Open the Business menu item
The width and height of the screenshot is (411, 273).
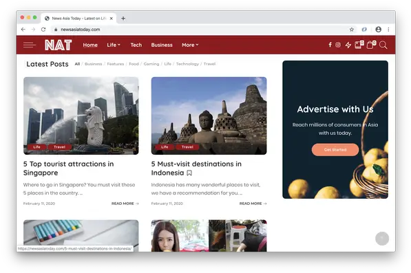pos(162,45)
